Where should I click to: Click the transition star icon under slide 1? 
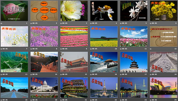click(1, 23)
